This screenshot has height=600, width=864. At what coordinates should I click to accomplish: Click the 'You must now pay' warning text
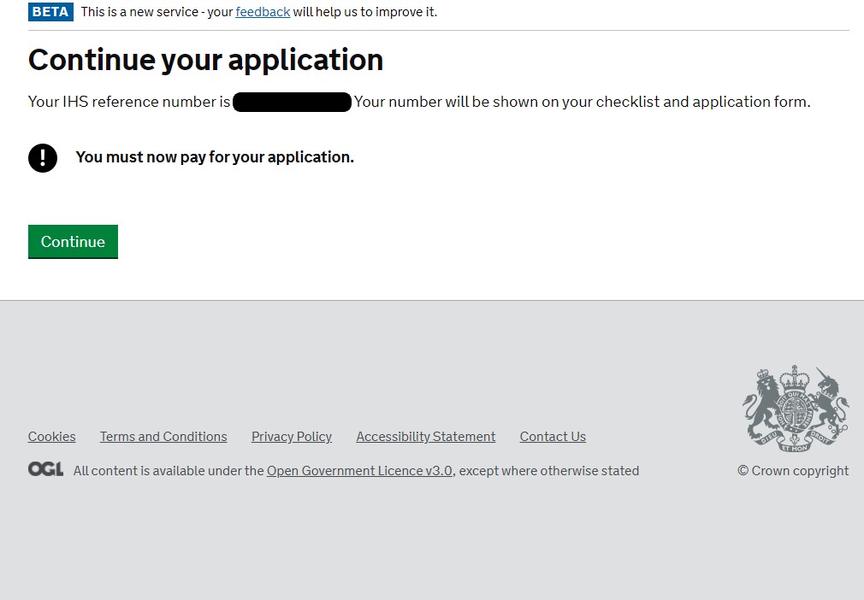click(215, 157)
